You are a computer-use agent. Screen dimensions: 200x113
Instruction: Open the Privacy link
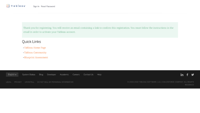click(18, 82)
